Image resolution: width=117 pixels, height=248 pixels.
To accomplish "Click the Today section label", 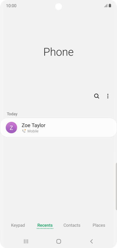I will 12,114.
